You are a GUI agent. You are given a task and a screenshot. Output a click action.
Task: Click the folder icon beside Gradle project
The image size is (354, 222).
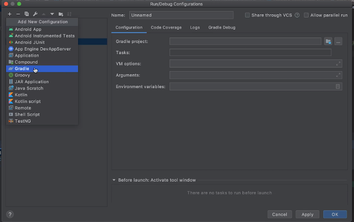click(x=328, y=41)
